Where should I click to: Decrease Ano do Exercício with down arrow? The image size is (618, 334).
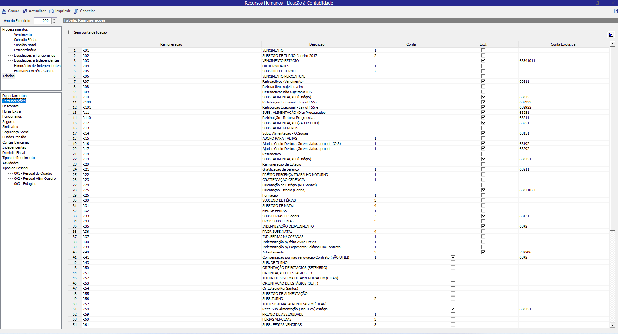(54, 22)
